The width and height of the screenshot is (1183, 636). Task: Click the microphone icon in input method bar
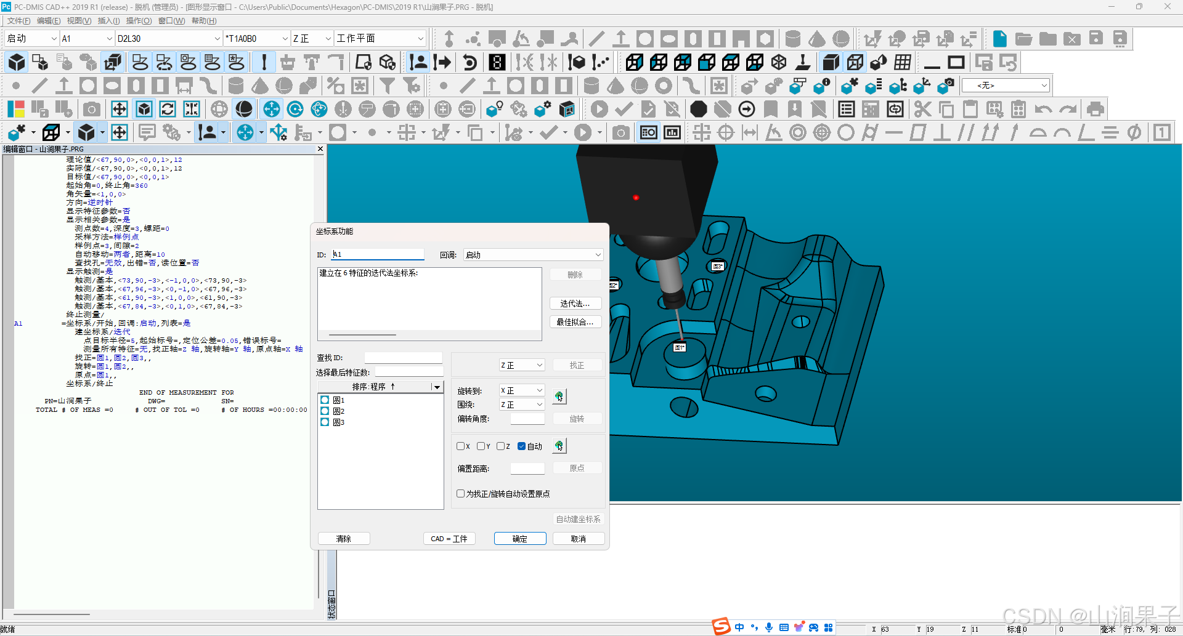coord(769,627)
